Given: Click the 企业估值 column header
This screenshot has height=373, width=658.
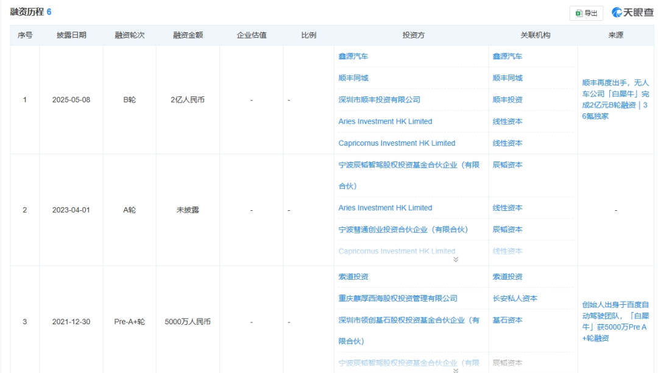Looking at the screenshot, I should click(252, 35).
